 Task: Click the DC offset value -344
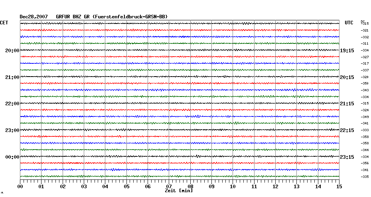(x=365, y=150)
